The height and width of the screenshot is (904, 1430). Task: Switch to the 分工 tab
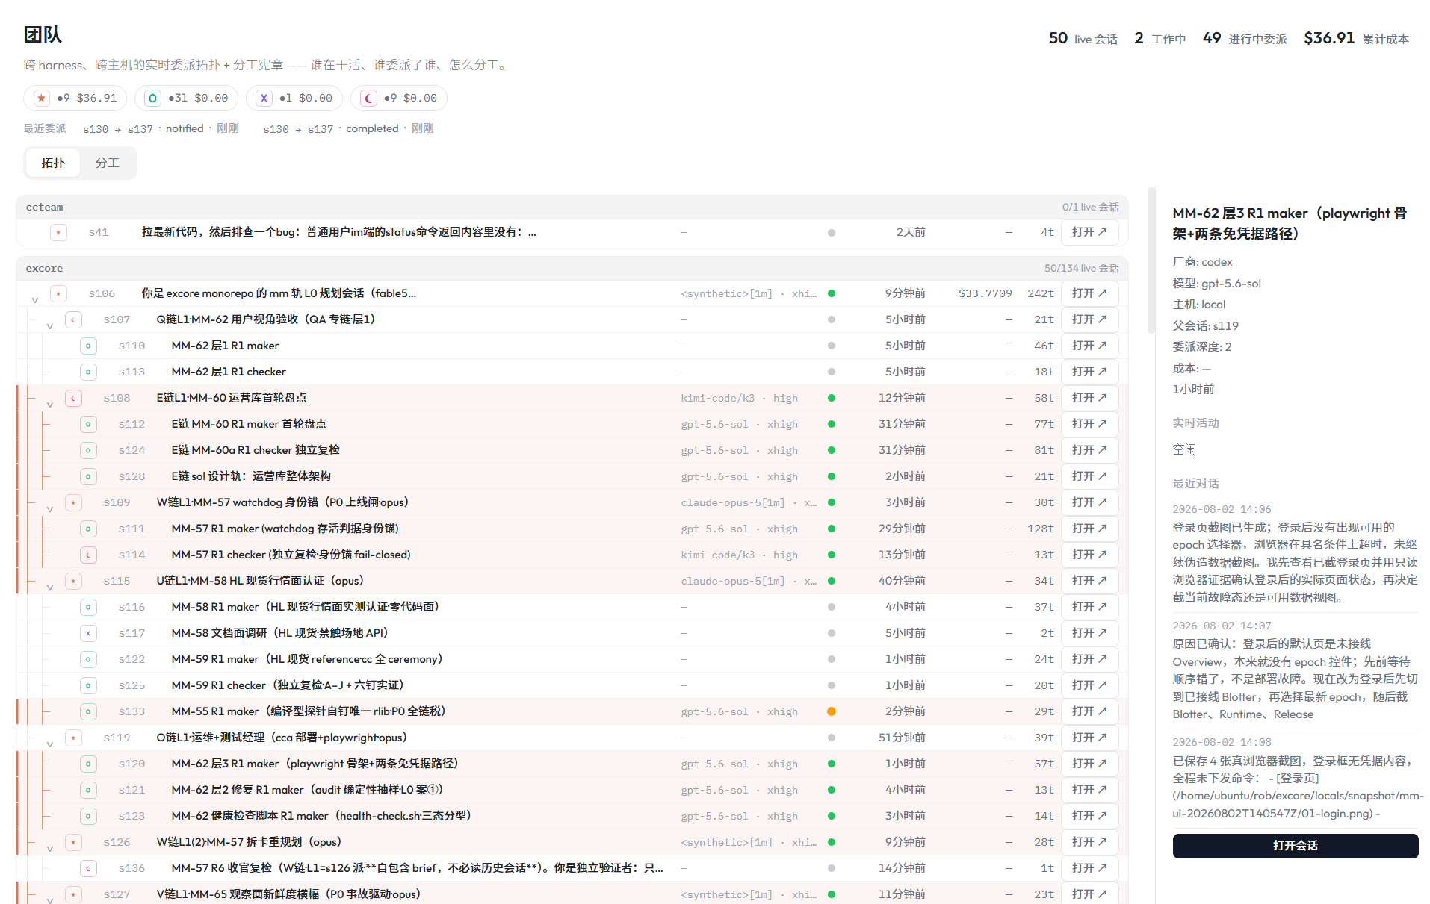107,163
